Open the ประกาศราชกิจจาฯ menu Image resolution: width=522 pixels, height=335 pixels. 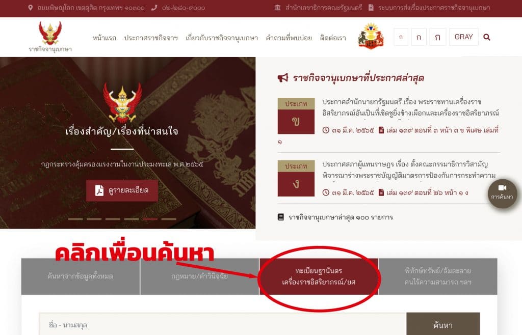(151, 38)
